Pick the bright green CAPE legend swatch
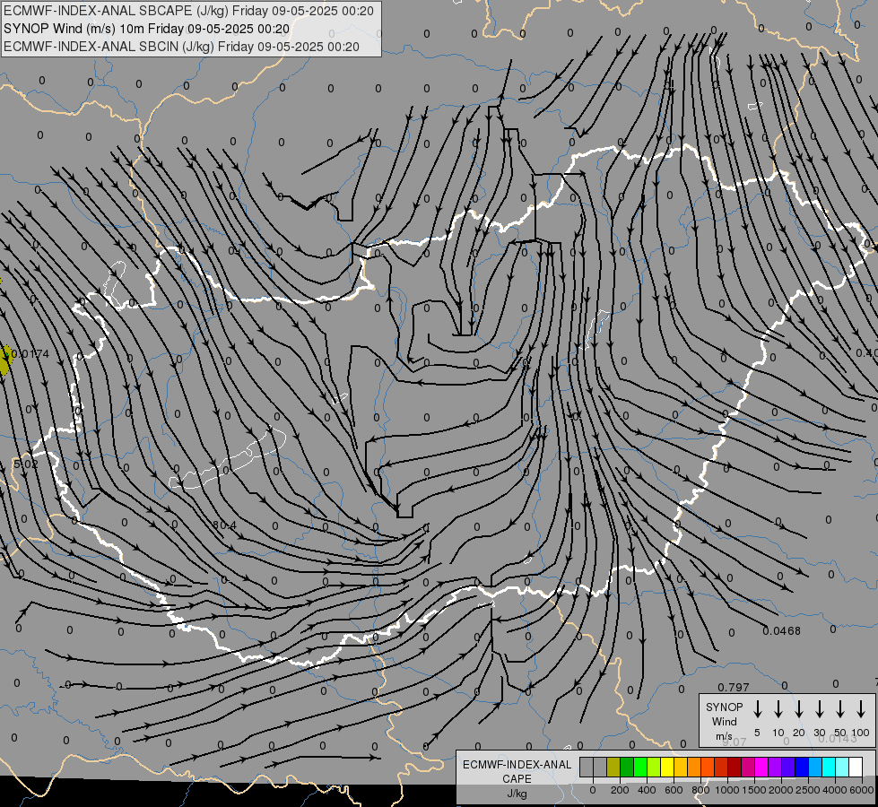This screenshot has height=807, width=878. coord(640,767)
